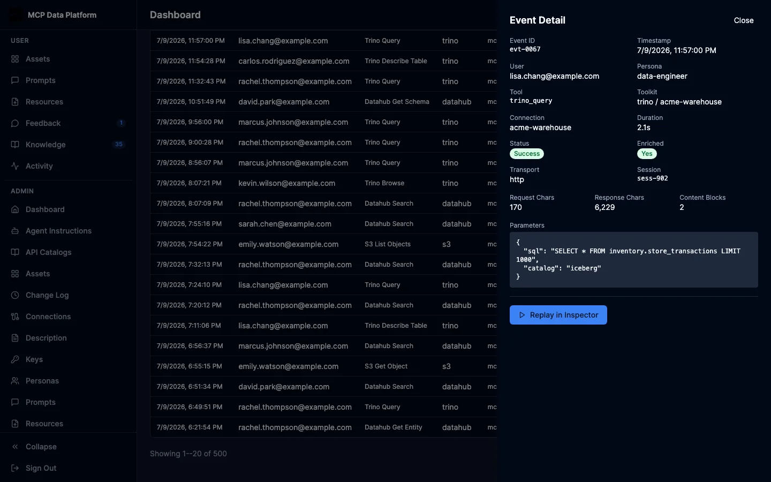This screenshot has height=482, width=771.
Task: Click the Change Log clock icon
Action: pyautogui.click(x=15, y=295)
